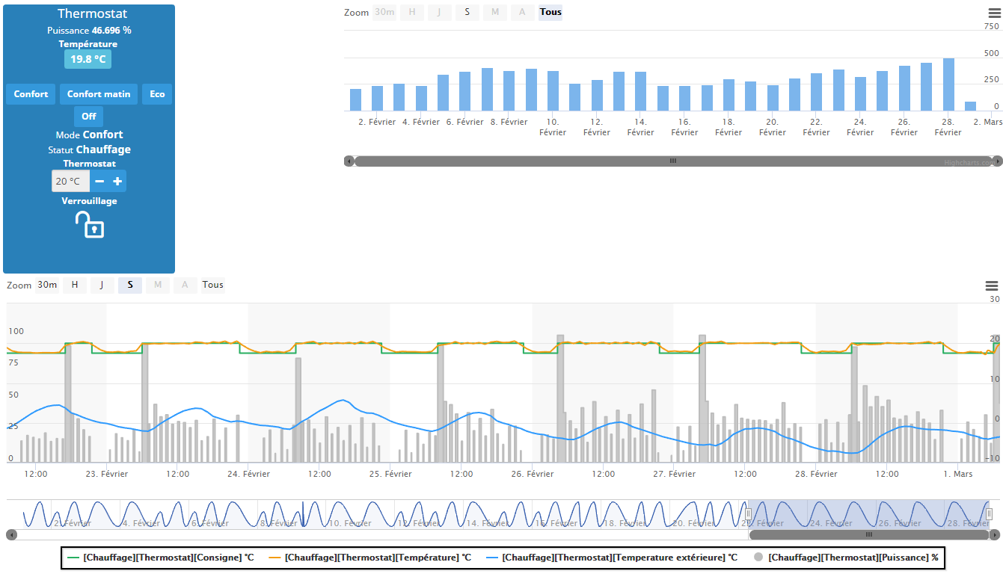Click the top chart scrollbar right arrow
1003x574 pixels.
tap(997, 161)
